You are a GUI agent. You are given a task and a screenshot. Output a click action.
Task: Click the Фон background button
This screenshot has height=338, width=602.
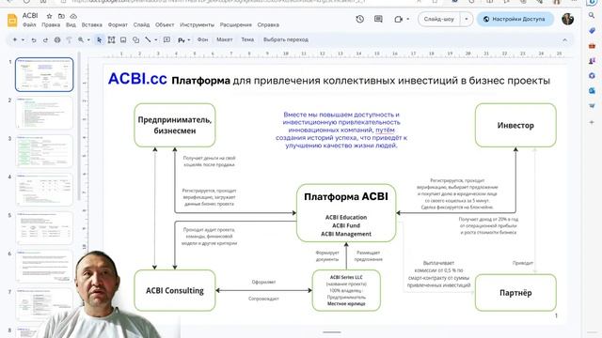point(203,39)
